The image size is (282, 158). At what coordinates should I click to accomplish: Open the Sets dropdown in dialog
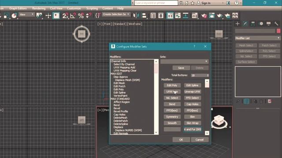[184, 61]
